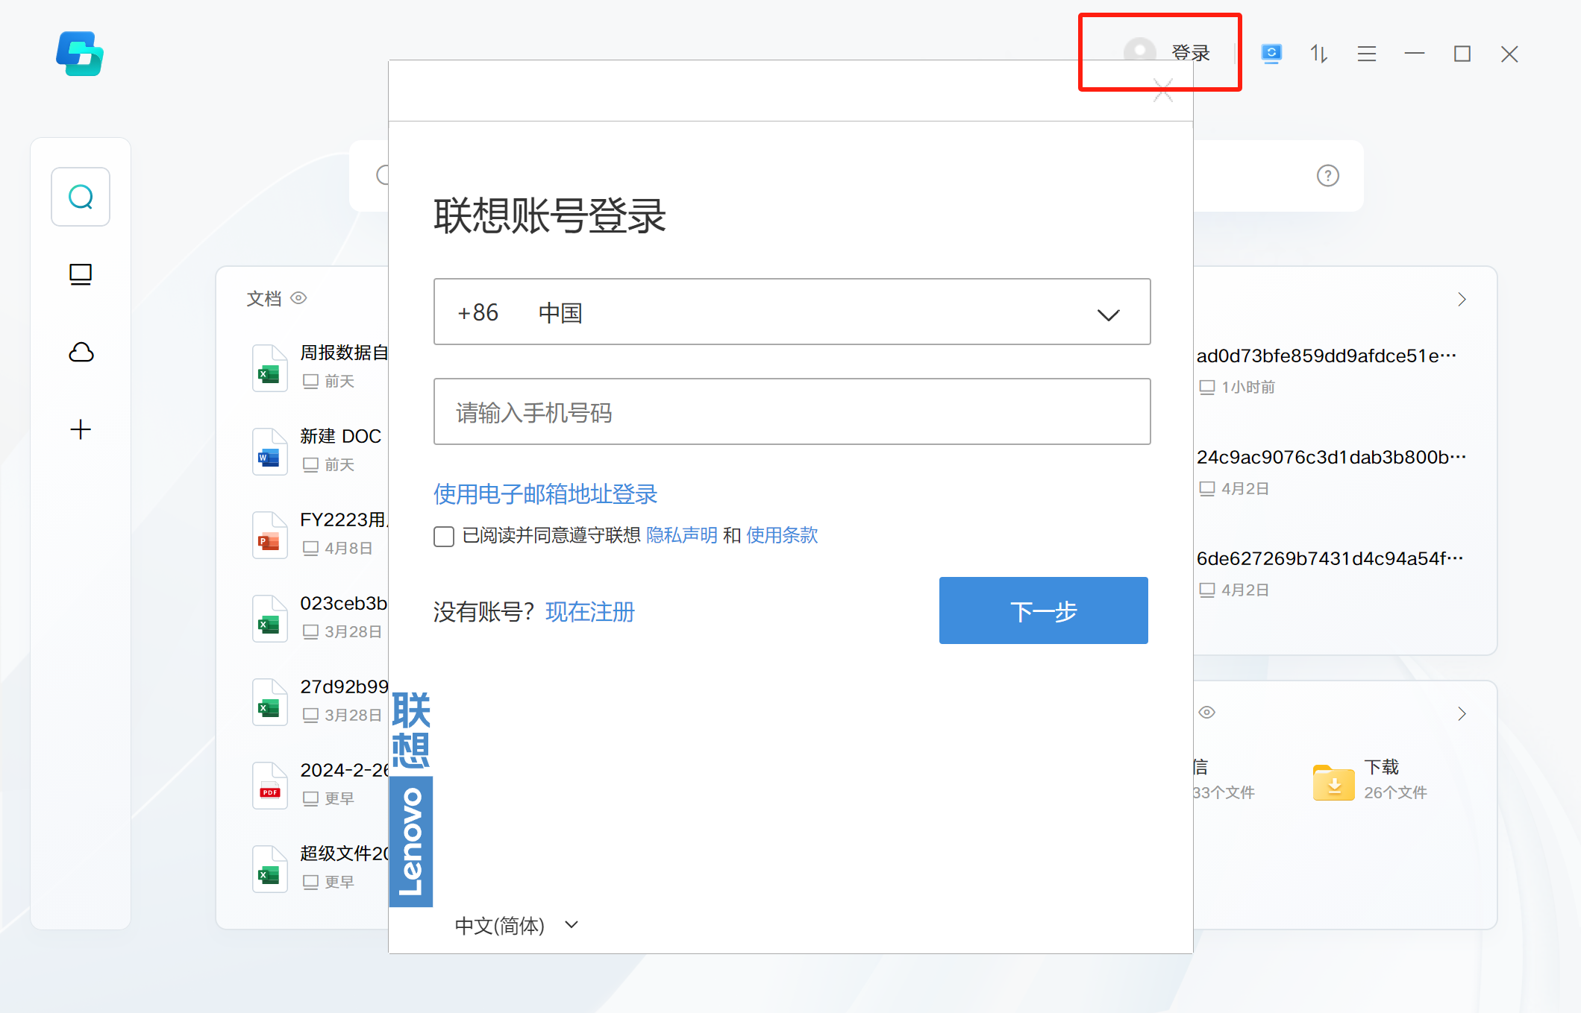Click the 下一步 button
The height and width of the screenshot is (1013, 1581).
point(1043,610)
